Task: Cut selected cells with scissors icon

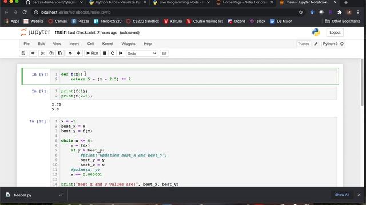Action: coord(42,53)
